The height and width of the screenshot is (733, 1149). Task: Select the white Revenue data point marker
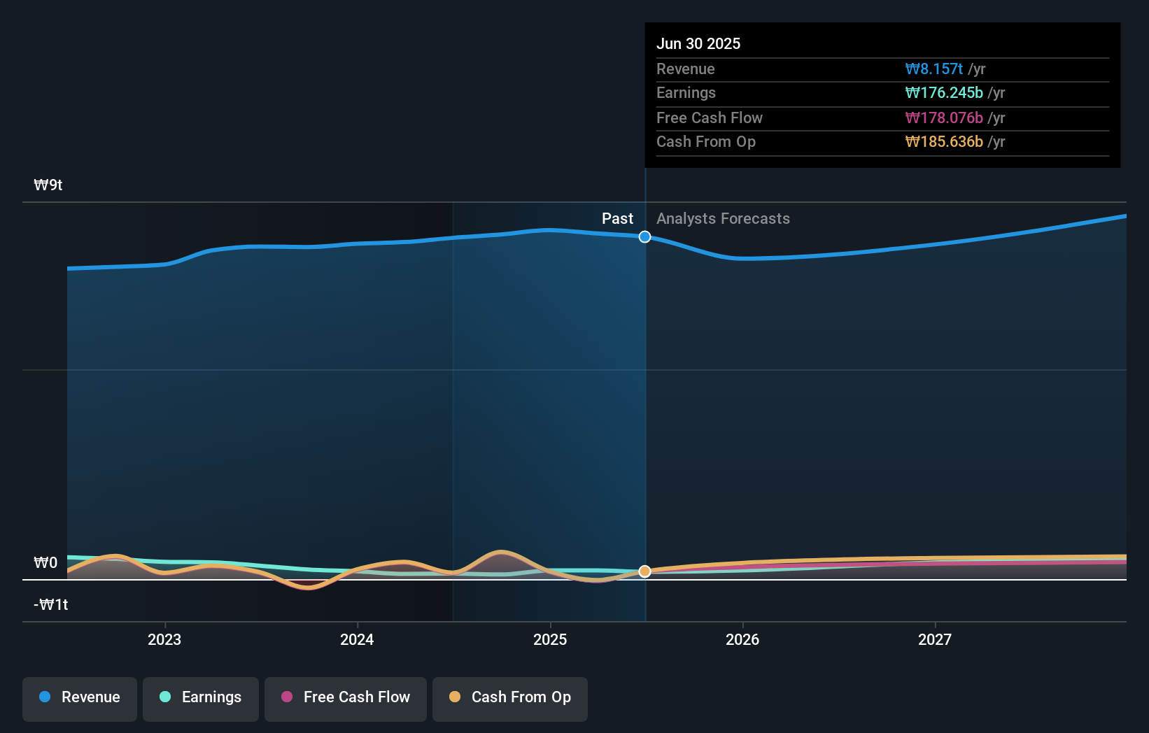click(644, 236)
